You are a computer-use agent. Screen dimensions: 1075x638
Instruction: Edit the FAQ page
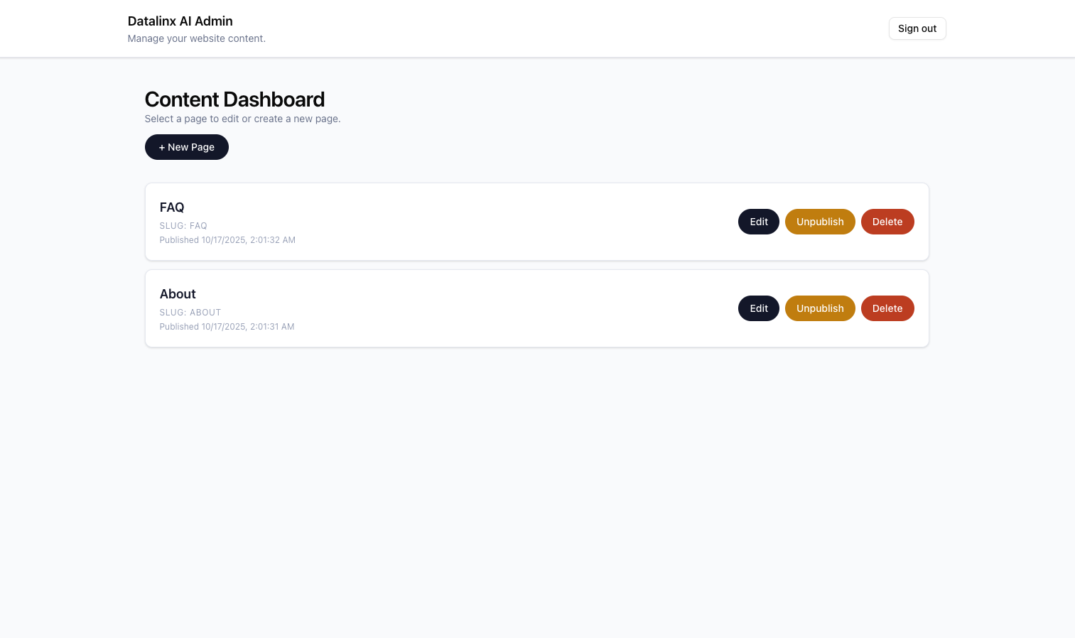(758, 222)
